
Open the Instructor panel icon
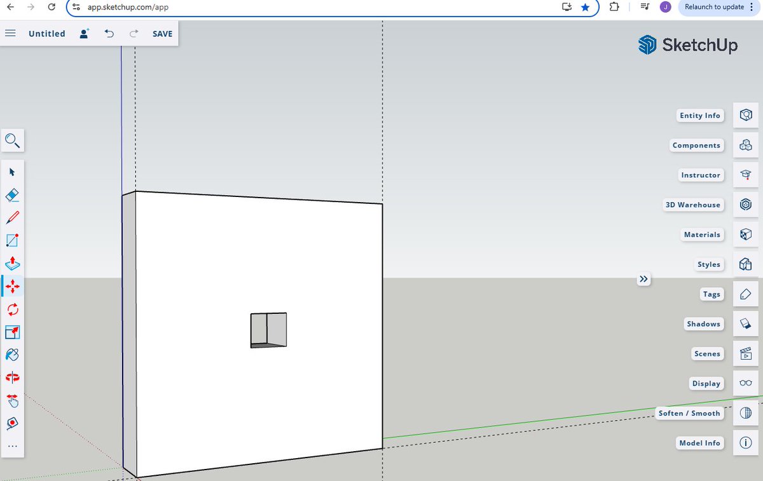pos(746,175)
